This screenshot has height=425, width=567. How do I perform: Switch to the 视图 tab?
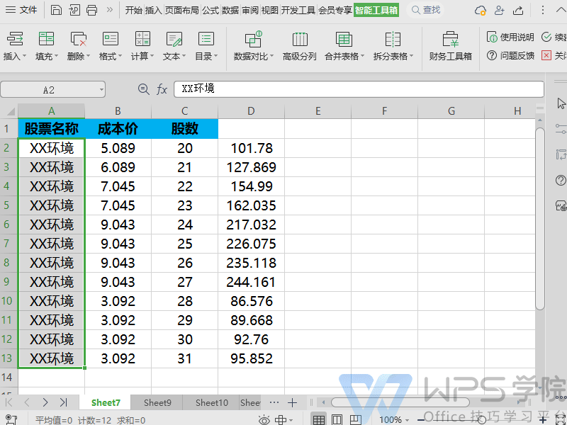(270, 10)
